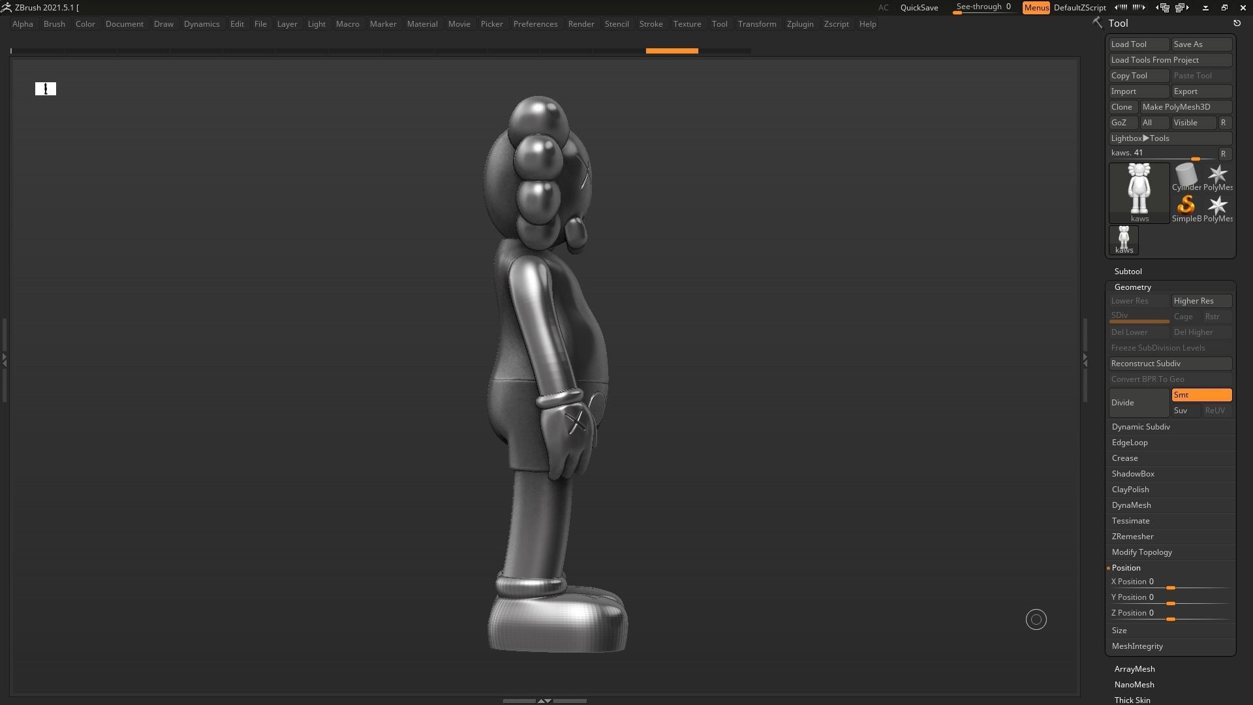The width and height of the screenshot is (1253, 705).
Task: Toggle the Cage button
Action: pyautogui.click(x=1186, y=317)
